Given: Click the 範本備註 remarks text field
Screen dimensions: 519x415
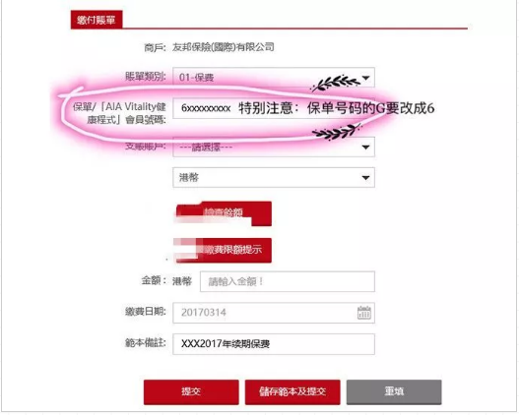Looking at the screenshot, I should coord(274,344).
